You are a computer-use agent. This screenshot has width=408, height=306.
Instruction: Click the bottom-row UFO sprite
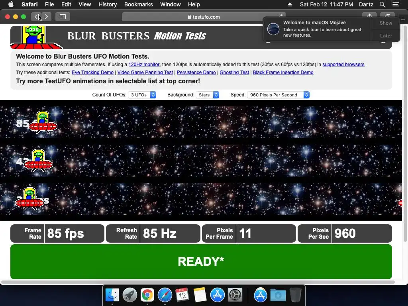point(29,199)
